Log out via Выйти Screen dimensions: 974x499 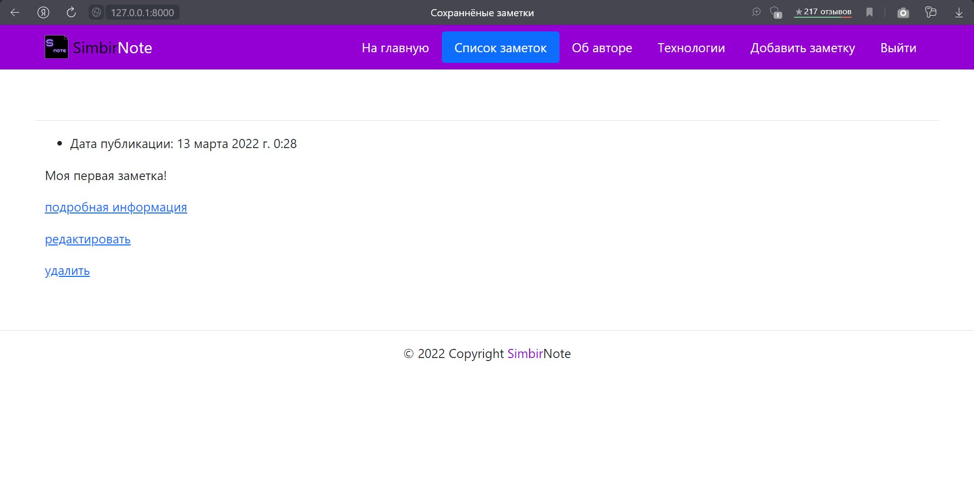coord(898,48)
